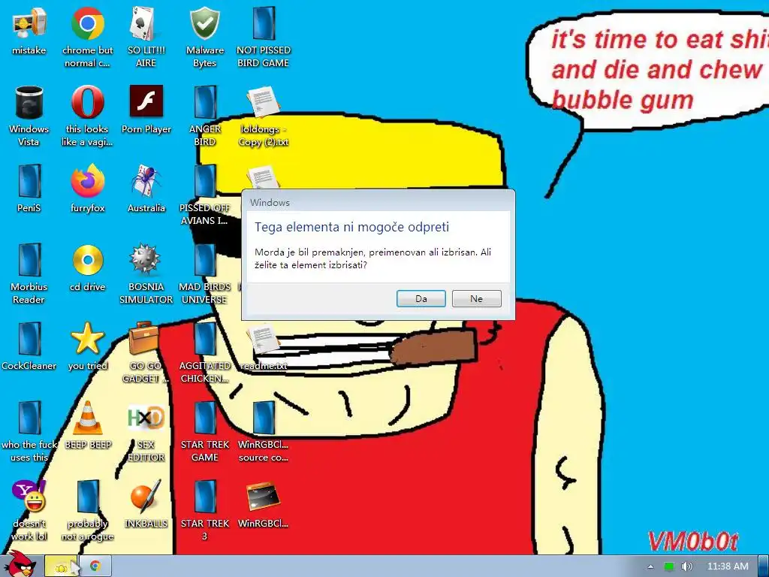This screenshot has height=577, width=769.
Task: Launch the 'INKBALLS' icon
Action: pyautogui.click(x=146, y=504)
